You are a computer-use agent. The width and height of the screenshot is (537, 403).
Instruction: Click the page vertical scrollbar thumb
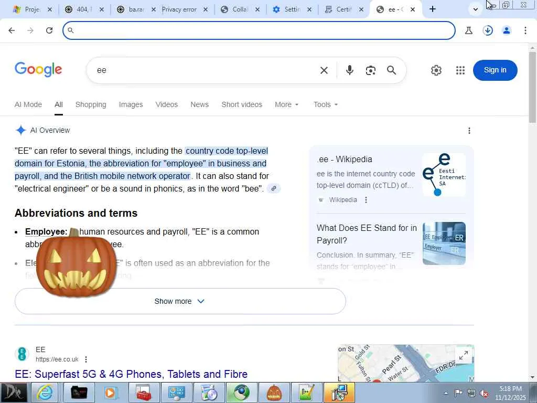coord(532,88)
